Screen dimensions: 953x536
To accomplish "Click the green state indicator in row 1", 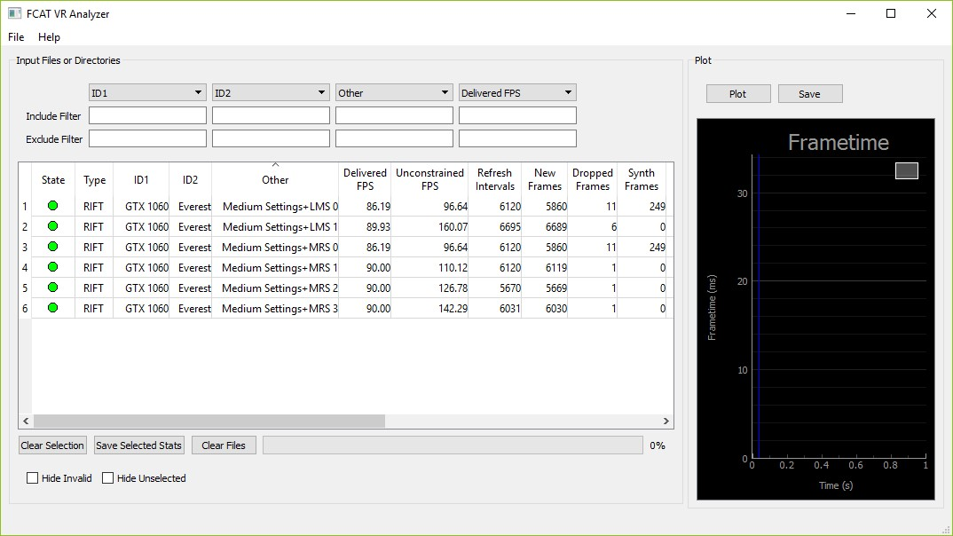I will click(x=53, y=206).
